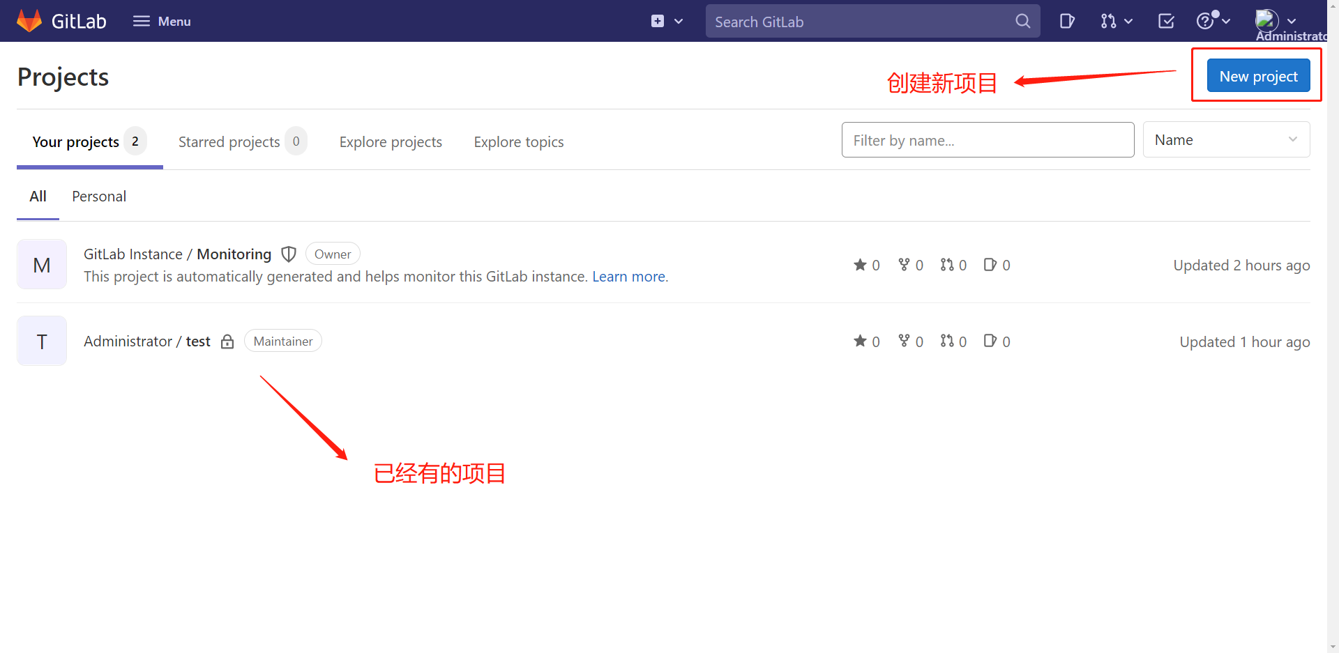Click the Owner role badge on Monitoring

[333, 253]
